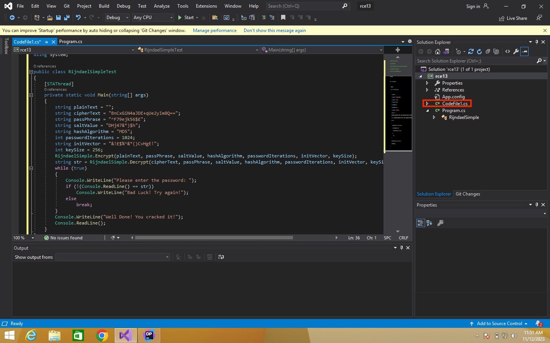
Task: Open the RijndaelSimpleTest type dropdown
Action: pos(198,50)
